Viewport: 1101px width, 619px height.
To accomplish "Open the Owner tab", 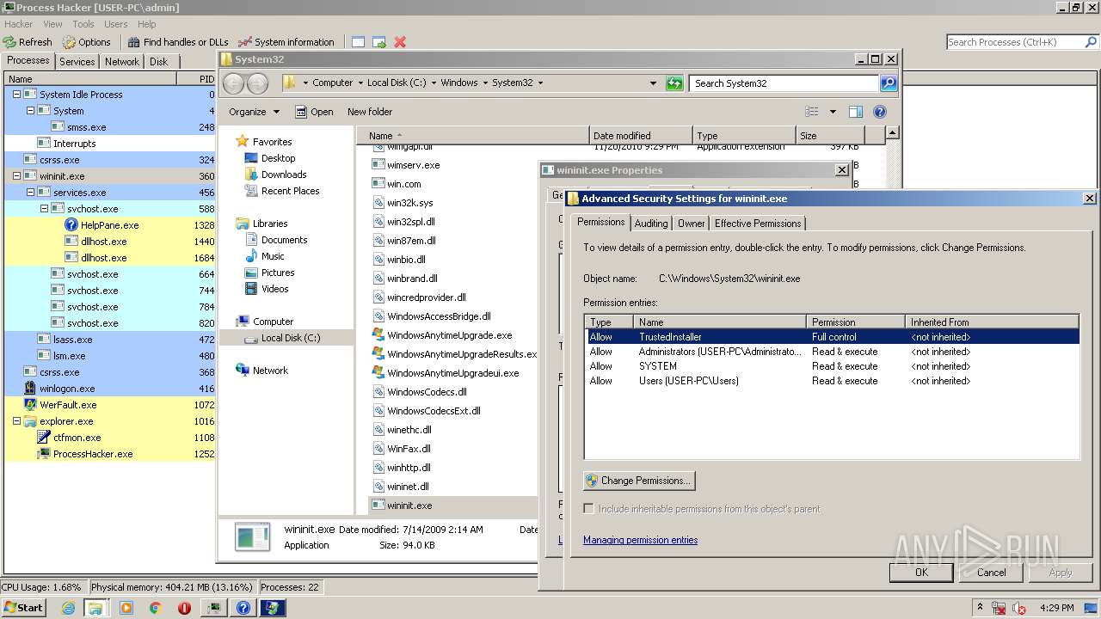I will tap(691, 224).
